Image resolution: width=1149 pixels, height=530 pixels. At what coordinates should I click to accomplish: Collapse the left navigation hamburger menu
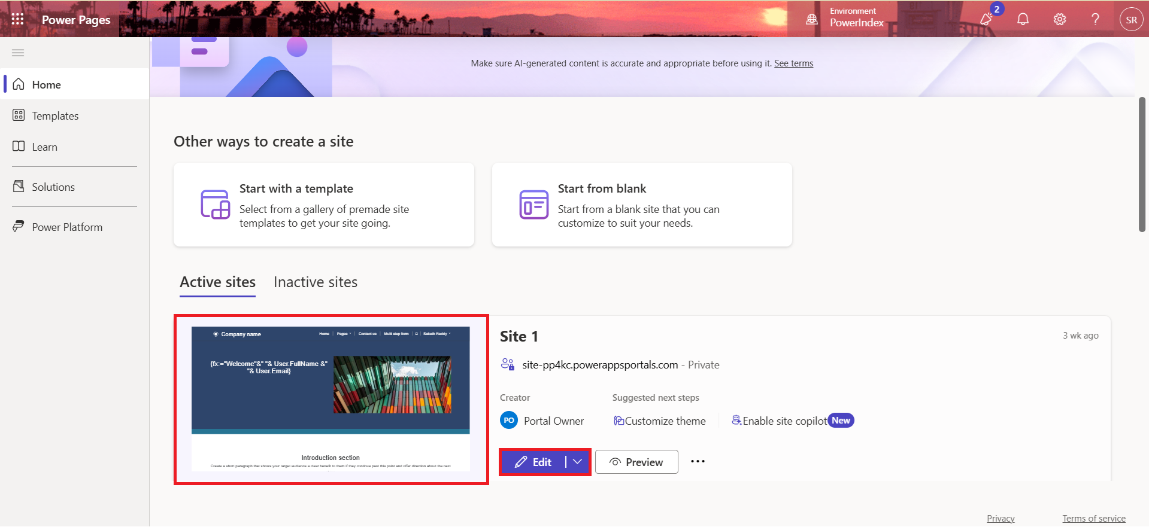[x=18, y=53]
